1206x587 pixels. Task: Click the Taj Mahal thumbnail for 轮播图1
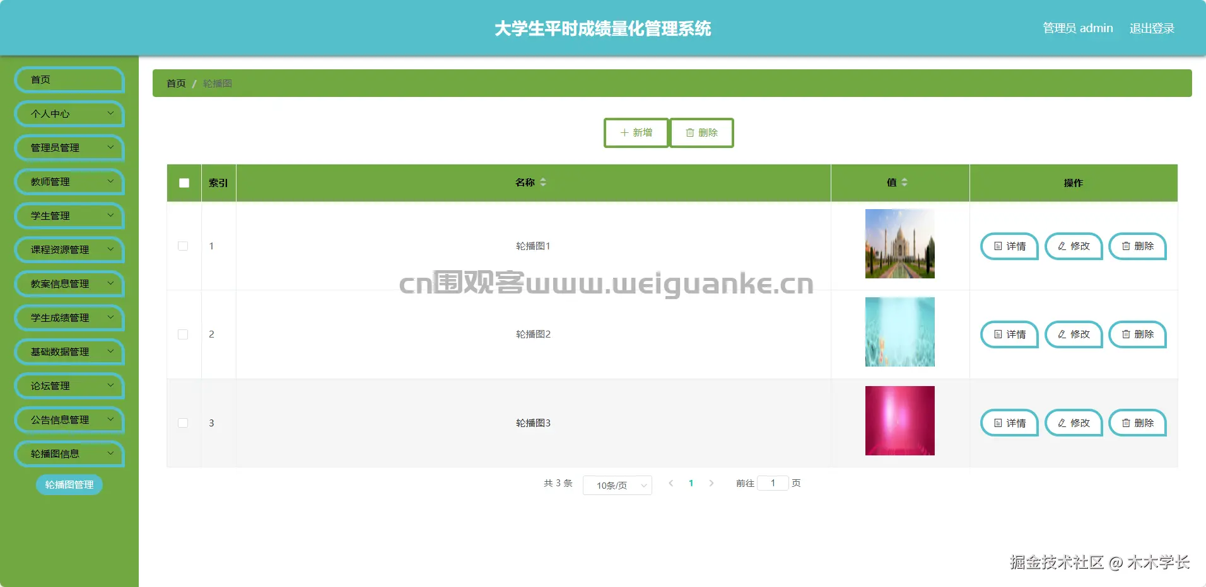900,244
